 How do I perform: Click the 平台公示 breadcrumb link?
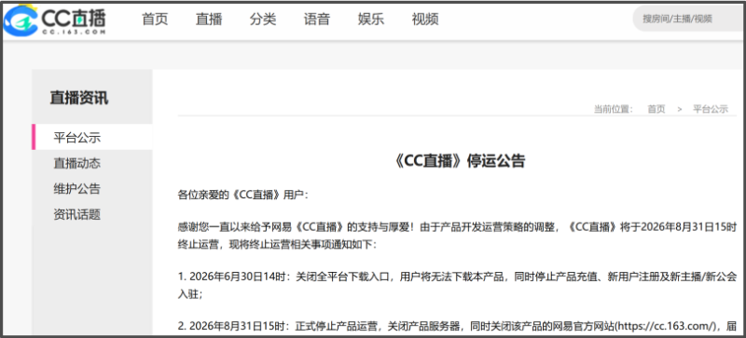[711, 109]
